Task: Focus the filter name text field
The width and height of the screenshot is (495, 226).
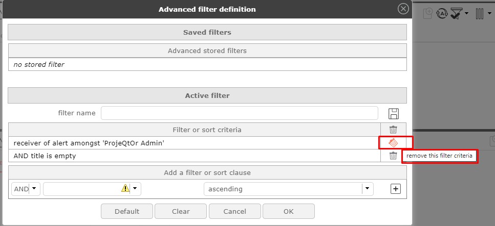Action: click(239, 113)
